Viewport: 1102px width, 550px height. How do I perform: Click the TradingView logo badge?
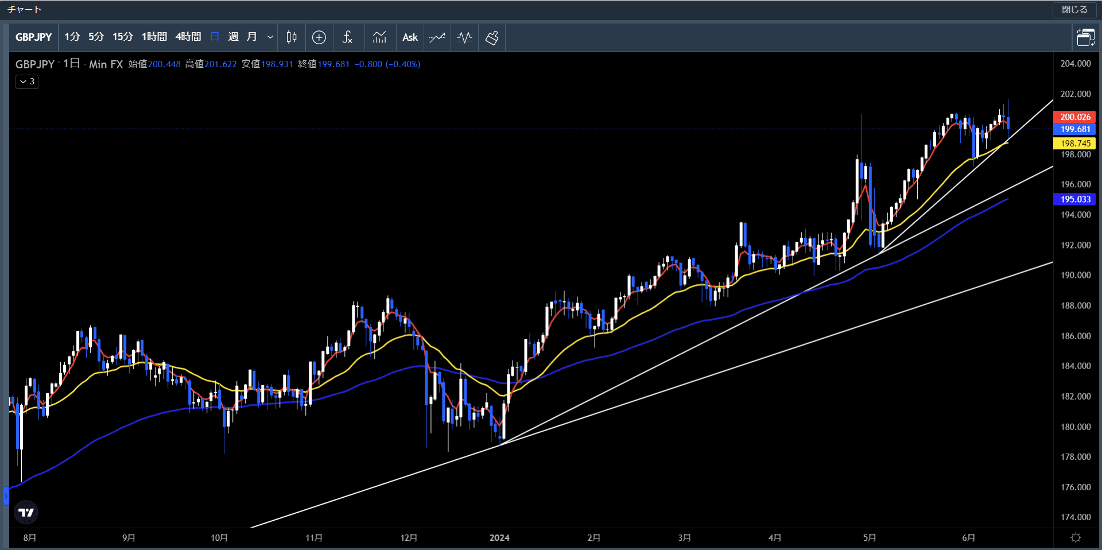(x=26, y=512)
